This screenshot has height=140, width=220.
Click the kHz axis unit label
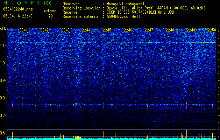pos(3,28)
